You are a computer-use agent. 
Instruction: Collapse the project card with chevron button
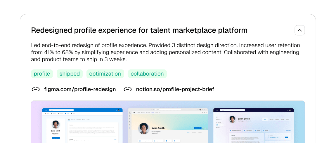pyautogui.click(x=299, y=30)
